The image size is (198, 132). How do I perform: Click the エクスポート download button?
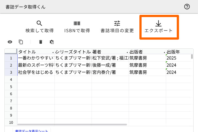click(x=159, y=27)
